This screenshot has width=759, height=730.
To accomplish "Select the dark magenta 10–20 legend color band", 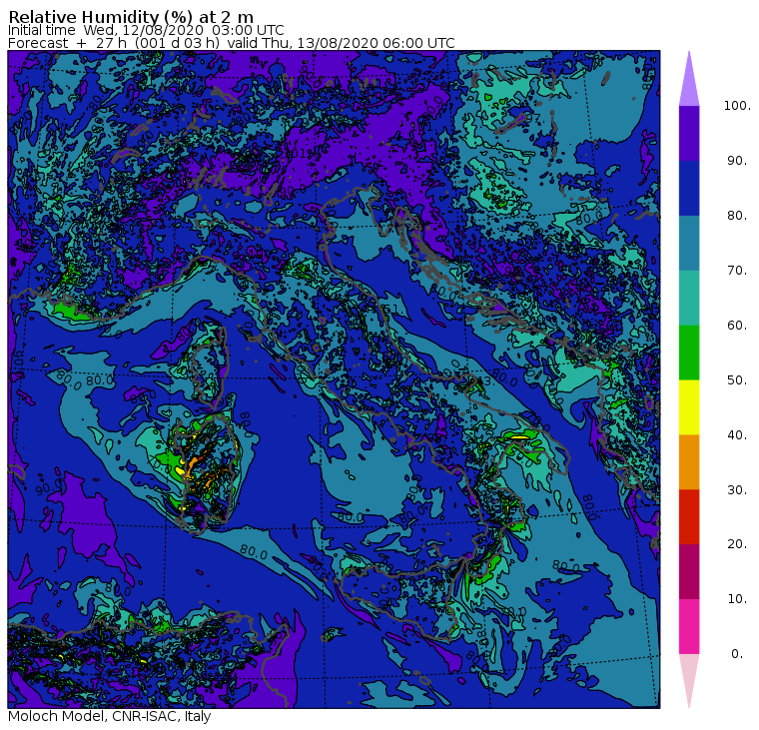I will [x=689, y=571].
